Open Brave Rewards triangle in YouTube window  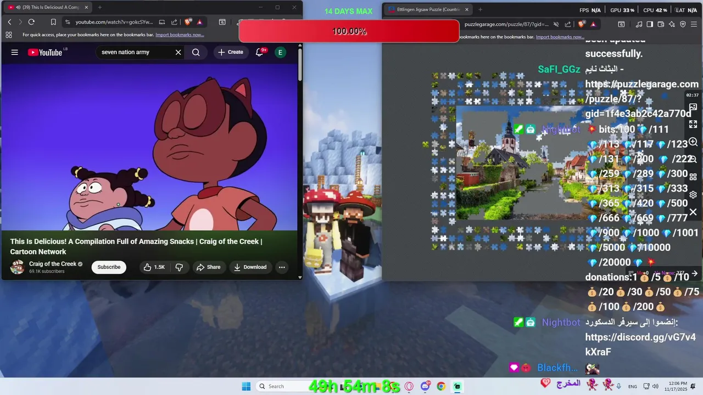click(199, 22)
